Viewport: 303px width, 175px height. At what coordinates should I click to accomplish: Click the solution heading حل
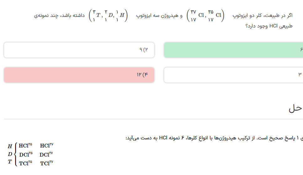pyautogui.click(x=295, y=108)
